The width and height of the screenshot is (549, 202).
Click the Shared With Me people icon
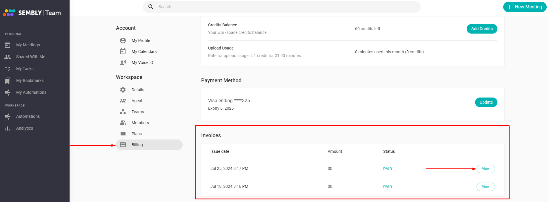tap(8, 57)
